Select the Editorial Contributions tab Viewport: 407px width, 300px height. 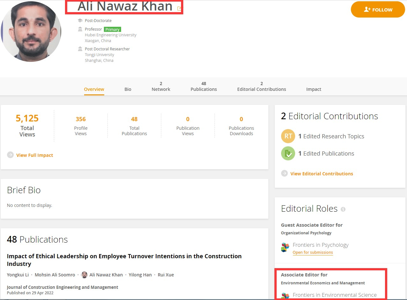[x=261, y=87]
